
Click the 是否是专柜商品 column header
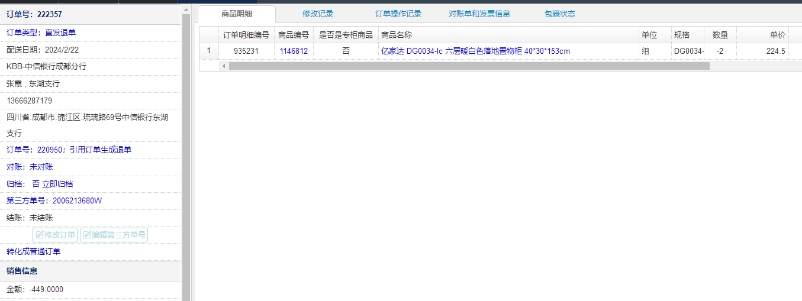click(x=346, y=35)
